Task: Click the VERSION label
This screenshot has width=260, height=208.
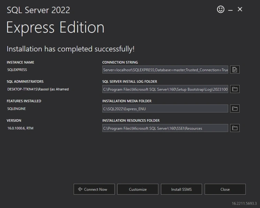Action: (x=14, y=120)
